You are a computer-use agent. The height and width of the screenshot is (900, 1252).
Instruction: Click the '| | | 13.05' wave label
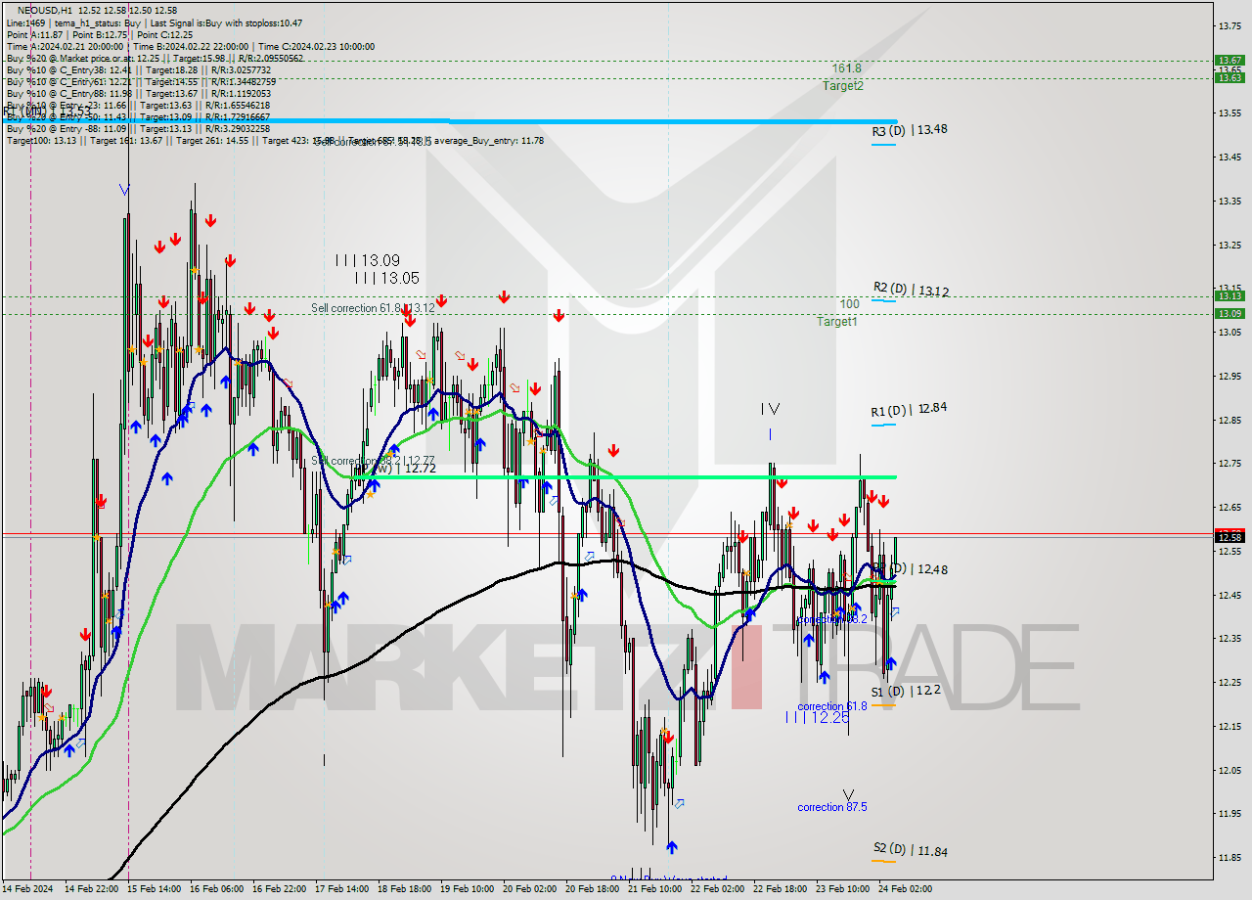[x=386, y=278]
